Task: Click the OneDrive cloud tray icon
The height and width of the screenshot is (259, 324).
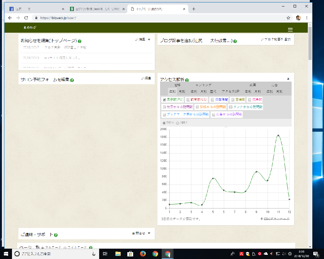Action: coord(266,253)
